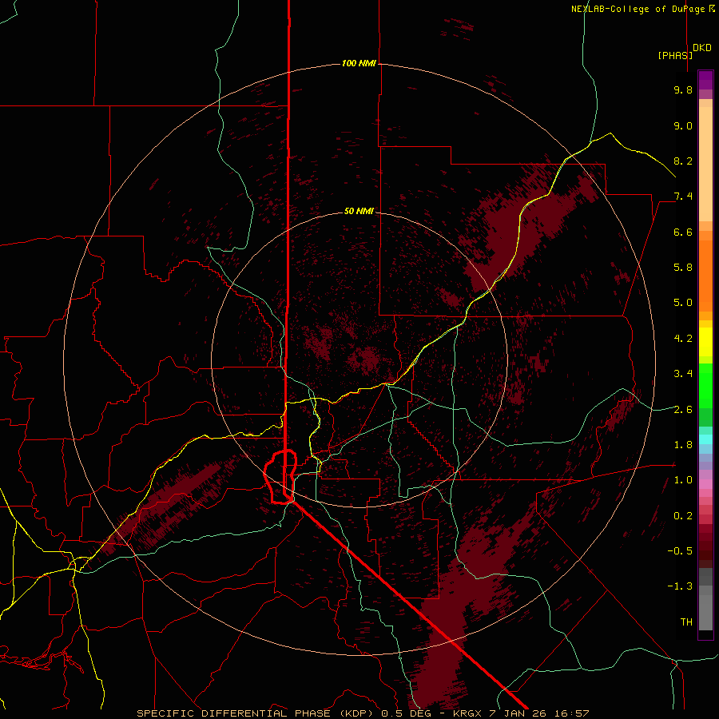Click the KRGX station ID in the caption
This screenshot has width=719, height=719.
click(x=467, y=713)
